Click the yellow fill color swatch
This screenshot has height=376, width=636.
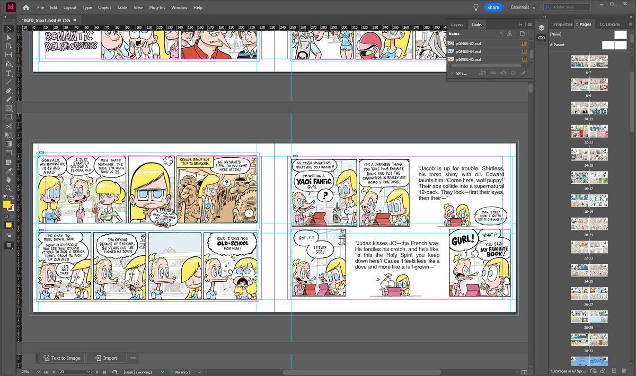(6, 205)
